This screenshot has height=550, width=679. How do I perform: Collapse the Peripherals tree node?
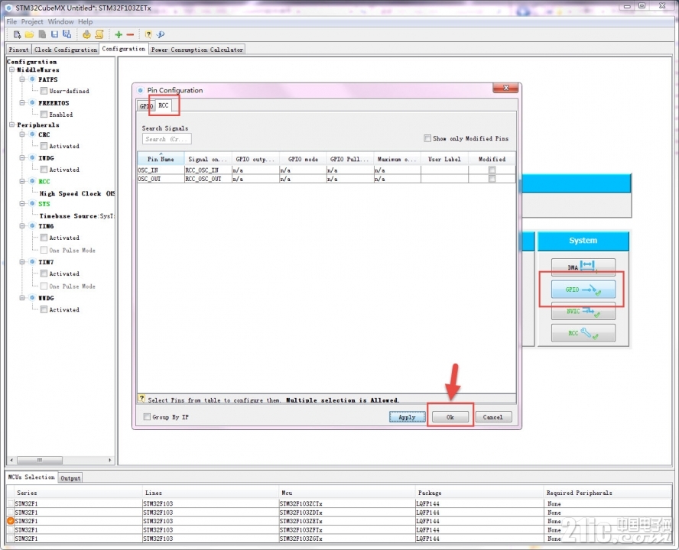tap(12, 125)
